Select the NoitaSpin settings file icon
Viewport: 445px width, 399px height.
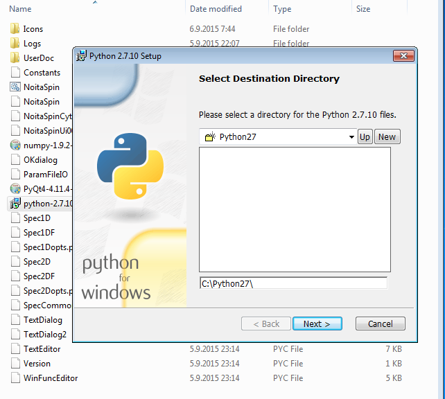(x=15, y=87)
